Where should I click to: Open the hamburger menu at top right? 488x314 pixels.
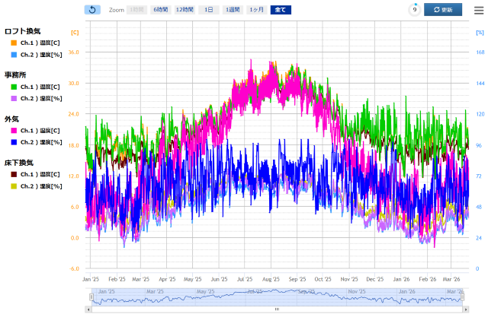(479, 10)
